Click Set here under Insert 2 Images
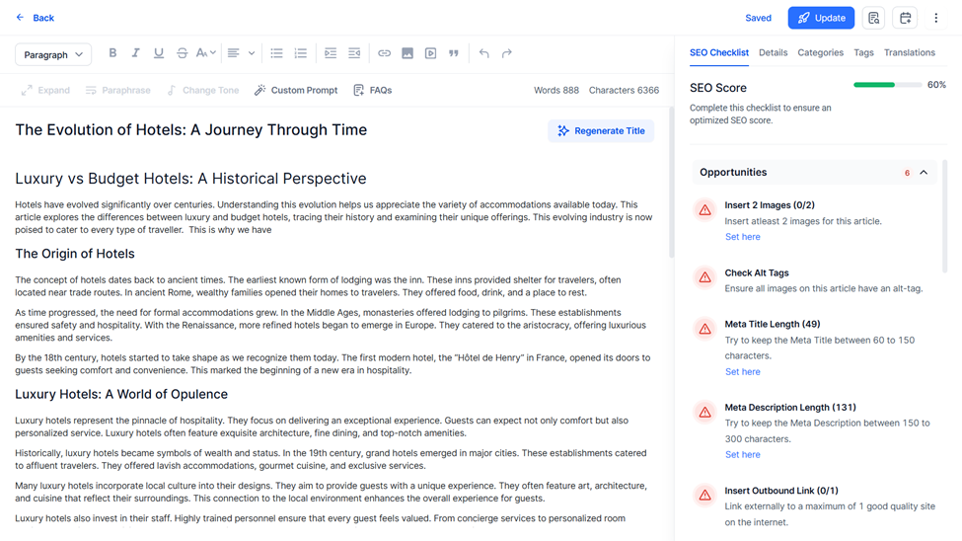This screenshot has width=962, height=541. [742, 237]
